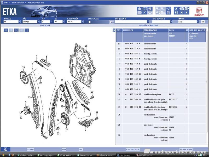Viewport: 209px width, 157px height.
Task: Open the MARCA dropdown showing Seat
Action: point(198,22)
